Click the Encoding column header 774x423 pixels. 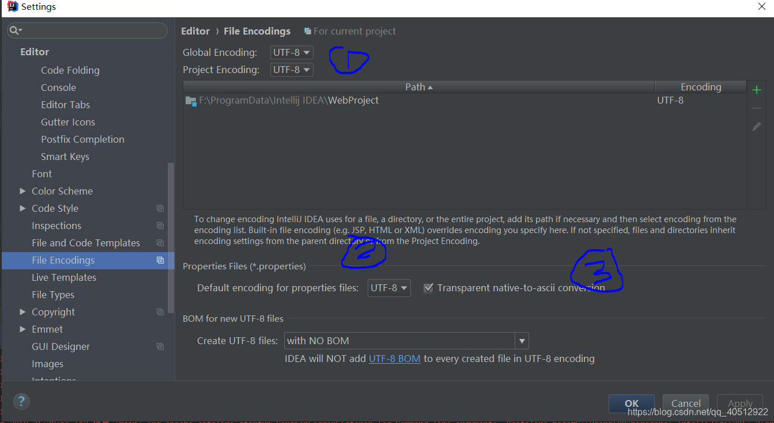[700, 87]
